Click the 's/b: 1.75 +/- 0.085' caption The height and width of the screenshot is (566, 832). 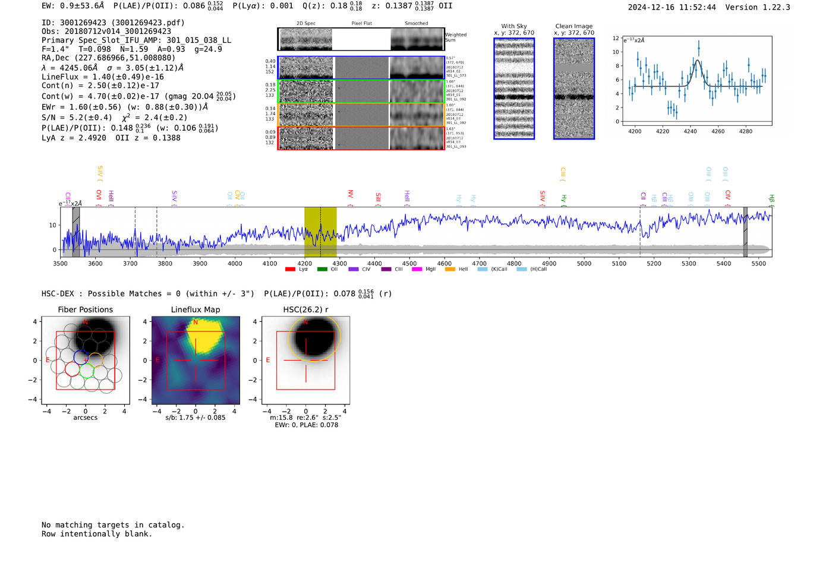[196, 418]
